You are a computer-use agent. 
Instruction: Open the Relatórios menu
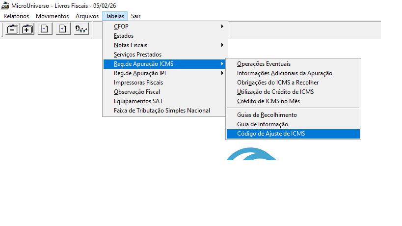pyautogui.click(x=16, y=16)
